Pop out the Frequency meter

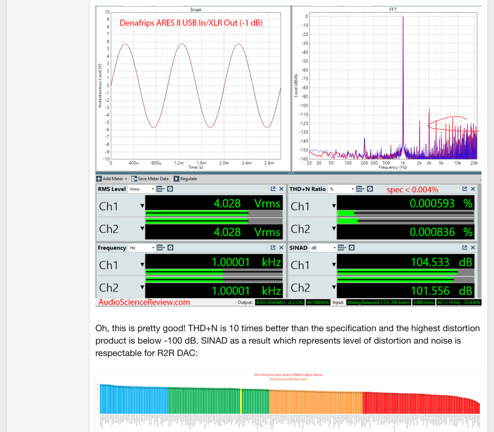tap(273, 248)
